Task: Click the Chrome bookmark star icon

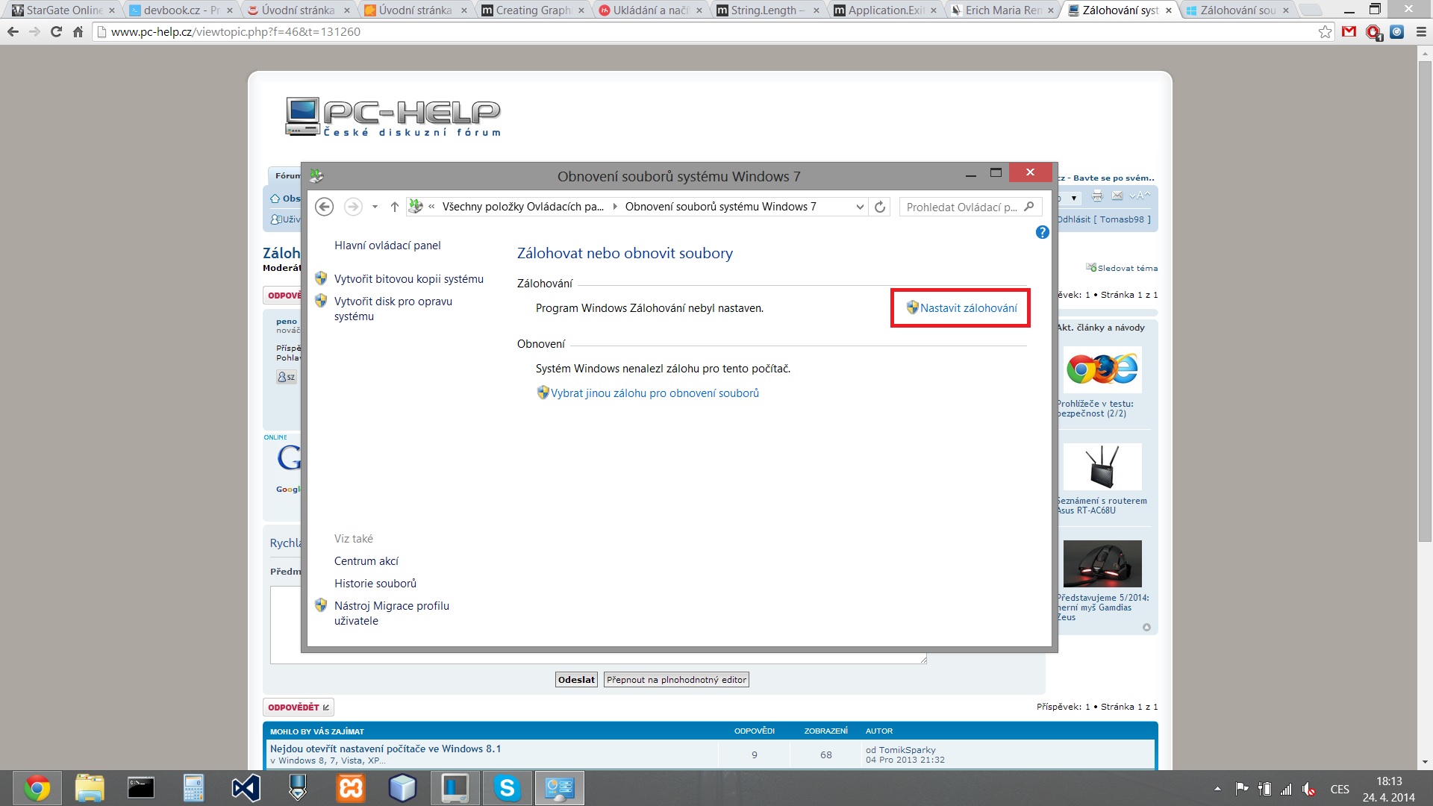Action: tap(1325, 32)
